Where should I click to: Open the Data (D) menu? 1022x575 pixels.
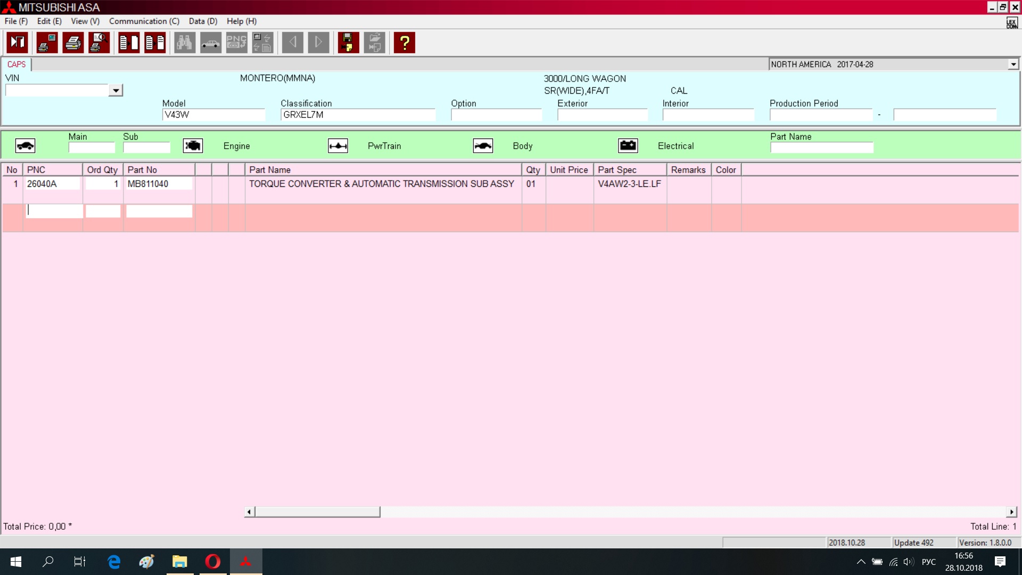pyautogui.click(x=203, y=21)
